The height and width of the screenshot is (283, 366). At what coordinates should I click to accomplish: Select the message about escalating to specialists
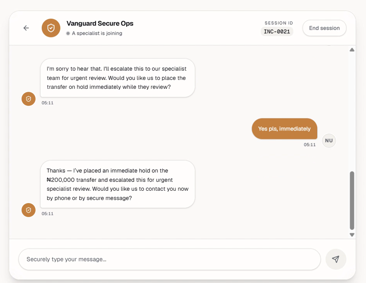tap(117, 78)
